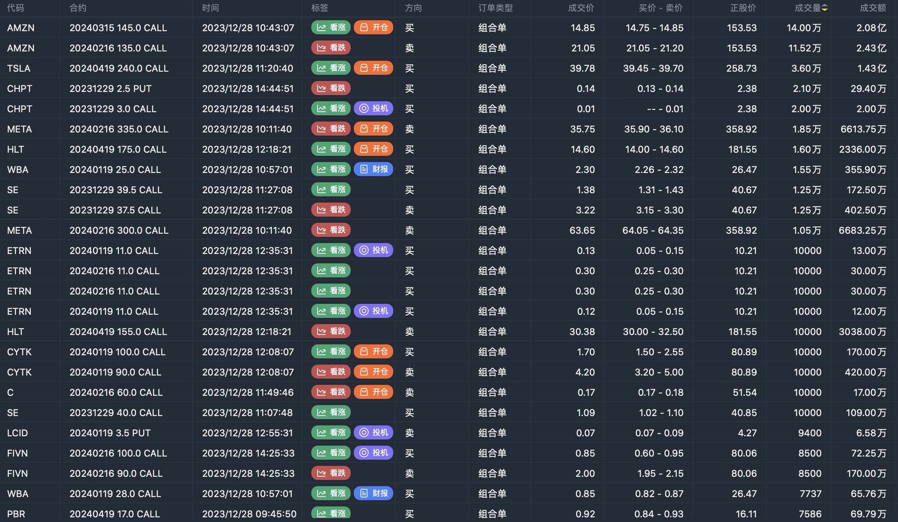Image resolution: width=898 pixels, height=522 pixels.
Task: Click the 投机 tag on FIVN 100.0 CALL row
Action: click(373, 453)
